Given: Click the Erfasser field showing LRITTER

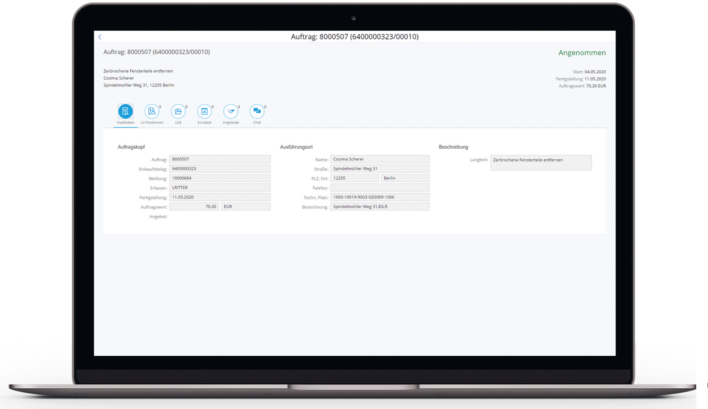Looking at the screenshot, I should click(219, 188).
